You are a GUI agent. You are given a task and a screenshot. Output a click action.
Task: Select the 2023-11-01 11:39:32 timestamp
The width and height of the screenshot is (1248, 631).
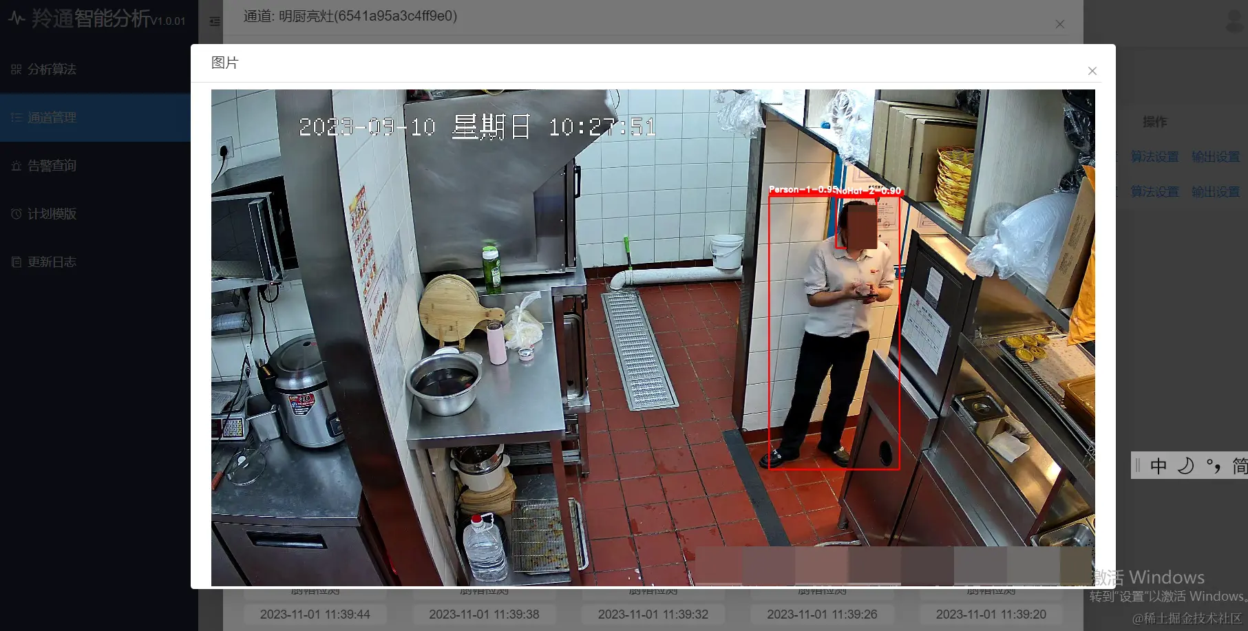coord(653,614)
